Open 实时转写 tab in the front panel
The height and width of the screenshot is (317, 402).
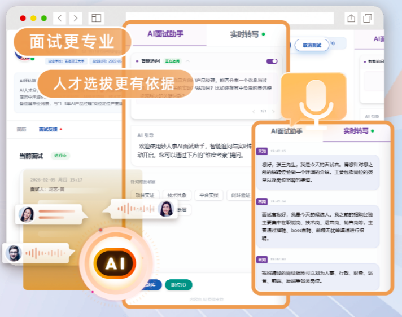coord(356,131)
